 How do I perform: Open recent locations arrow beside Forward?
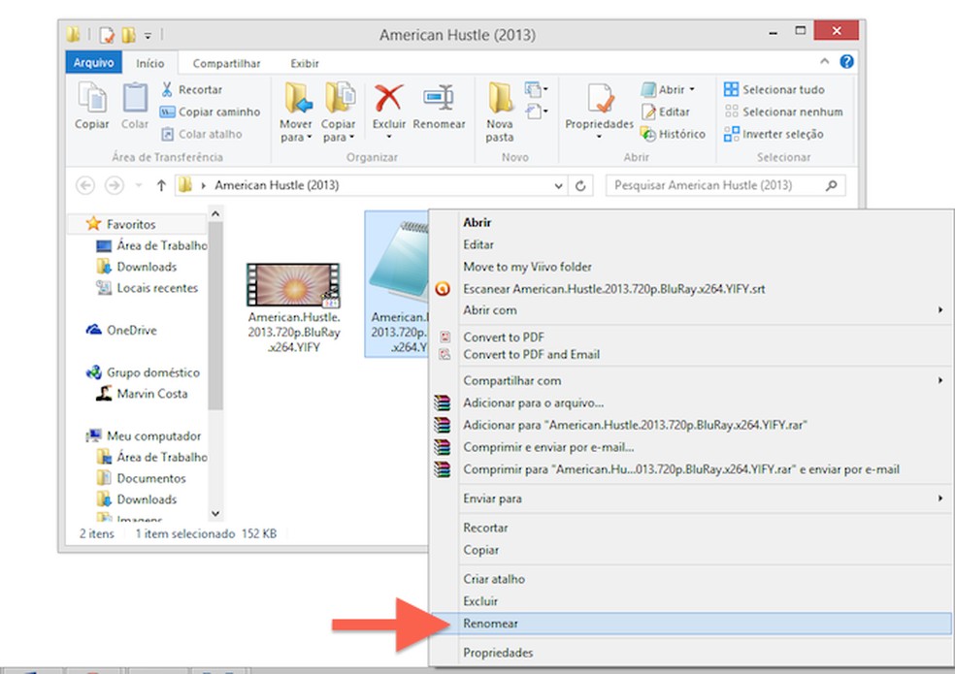pos(138,185)
